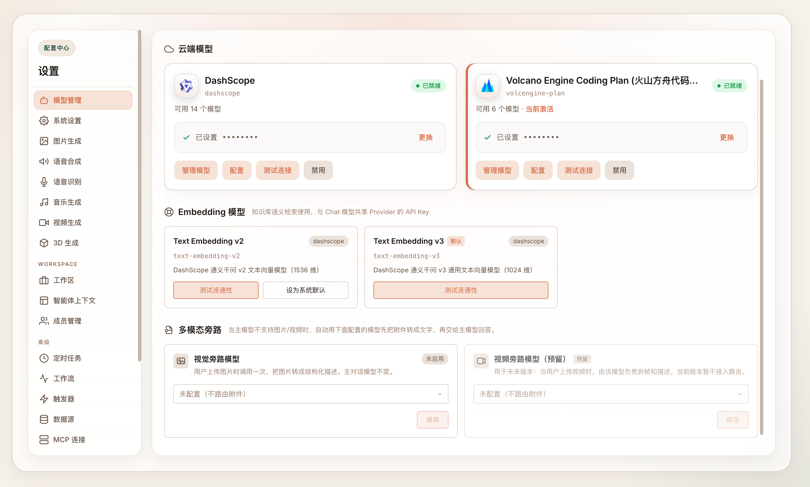
Task: Click the 多模态旁路 section icon
Action: (x=169, y=330)
